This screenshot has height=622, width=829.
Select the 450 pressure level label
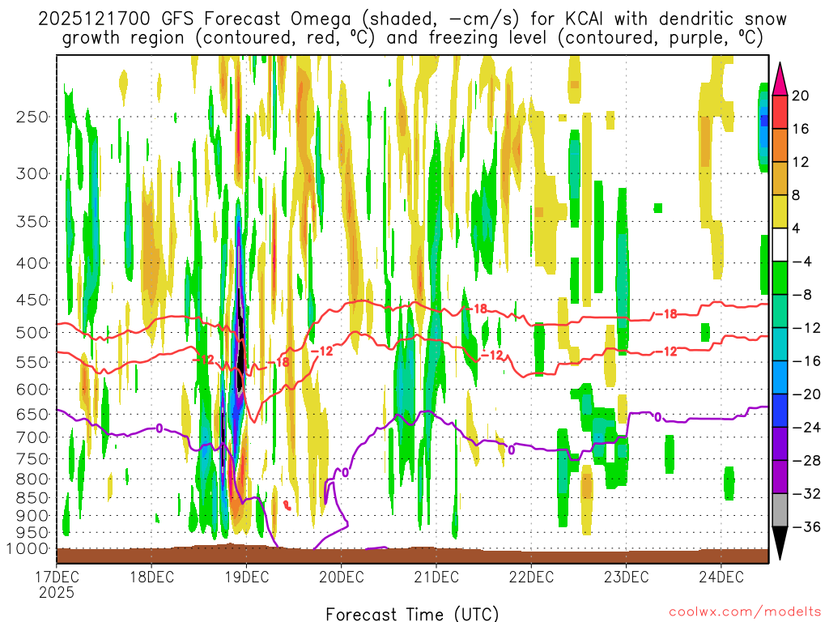click(x=32, y=300)
